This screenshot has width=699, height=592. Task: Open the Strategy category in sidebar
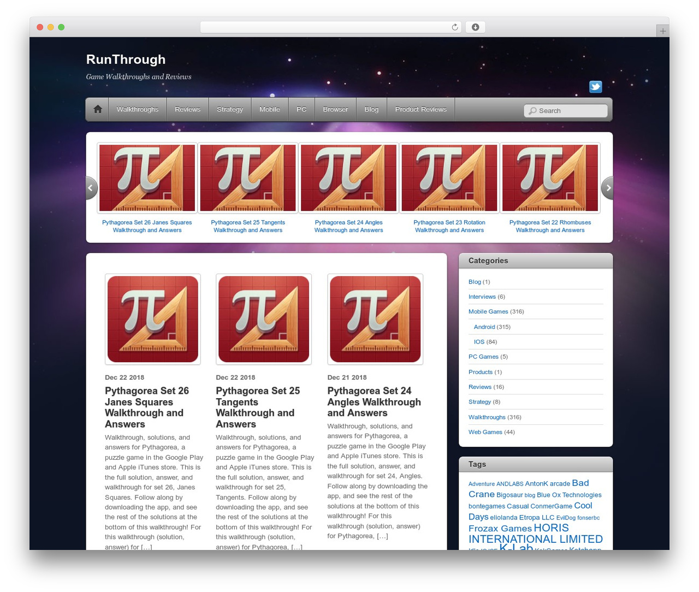(x=479, y=402)
